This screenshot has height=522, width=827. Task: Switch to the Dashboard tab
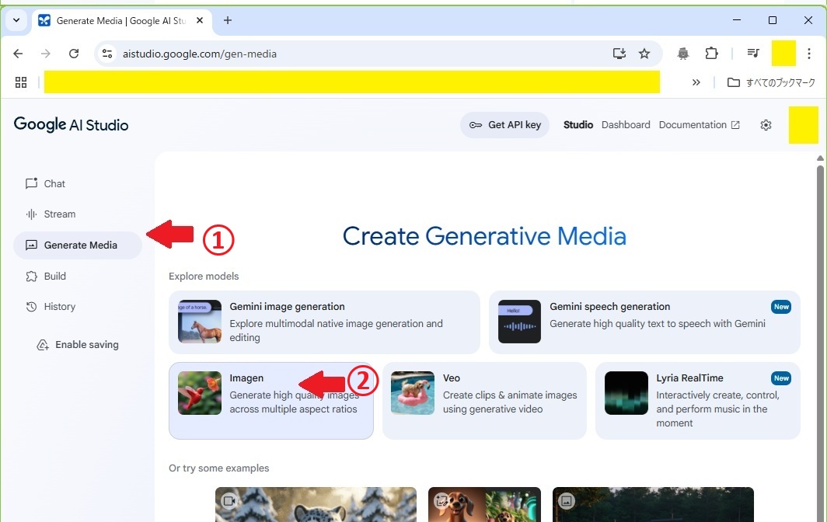pos(626,125)
